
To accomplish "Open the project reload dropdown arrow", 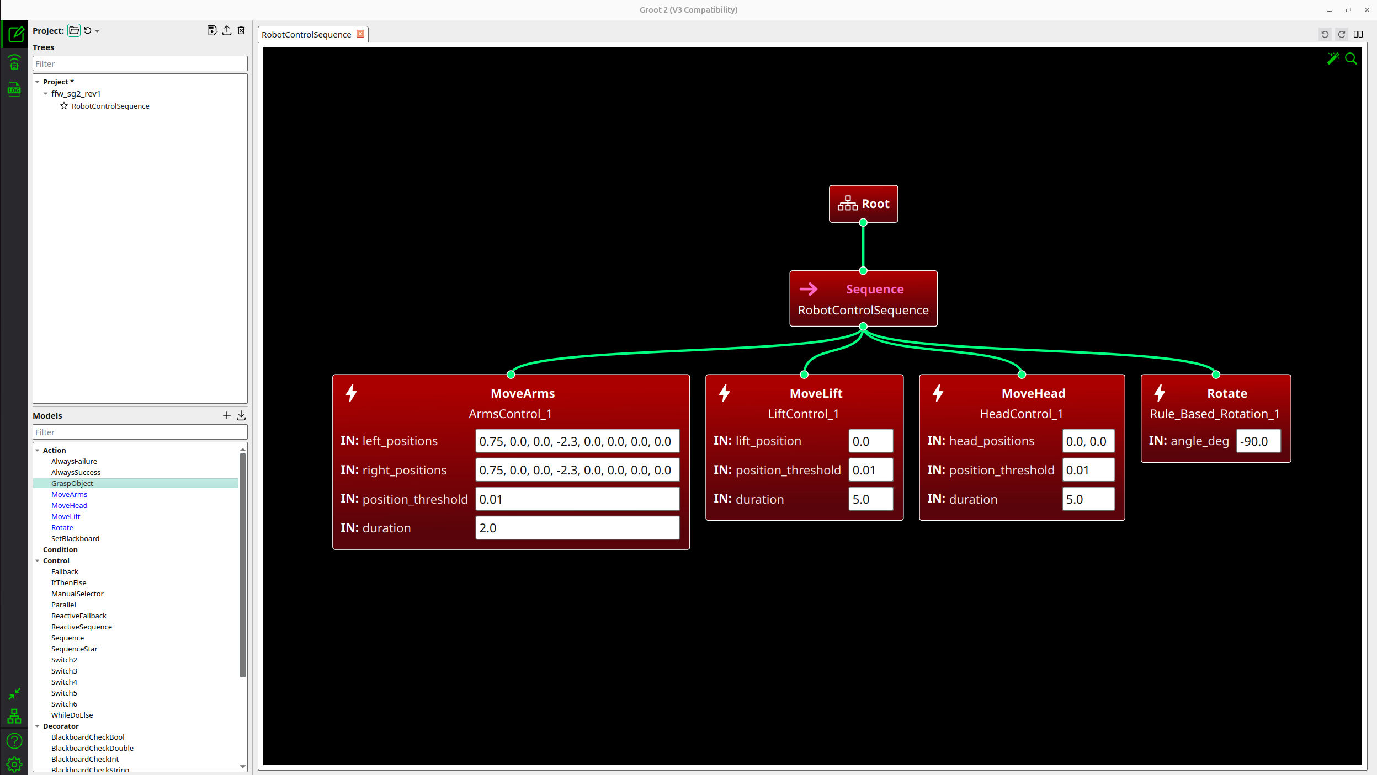I will (97, 31).
